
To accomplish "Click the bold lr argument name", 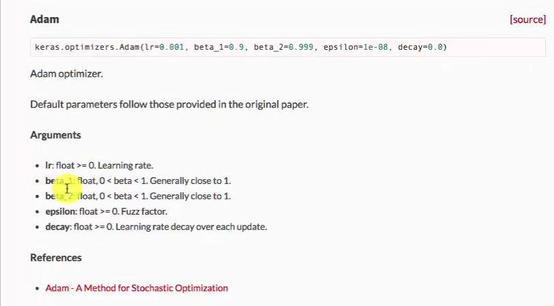I will [48, 166].
